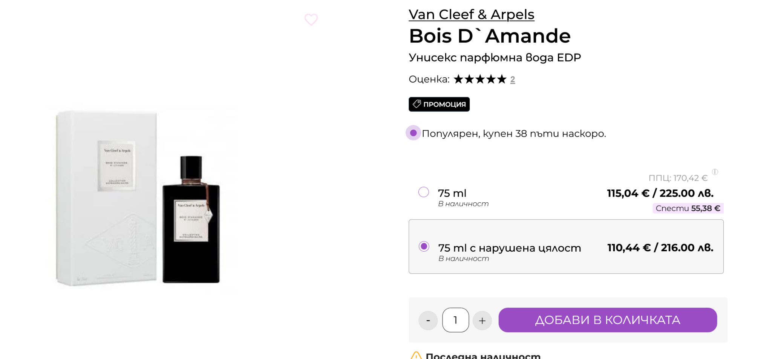
Task: Click the five-star rating
Action: pos(480,79)
